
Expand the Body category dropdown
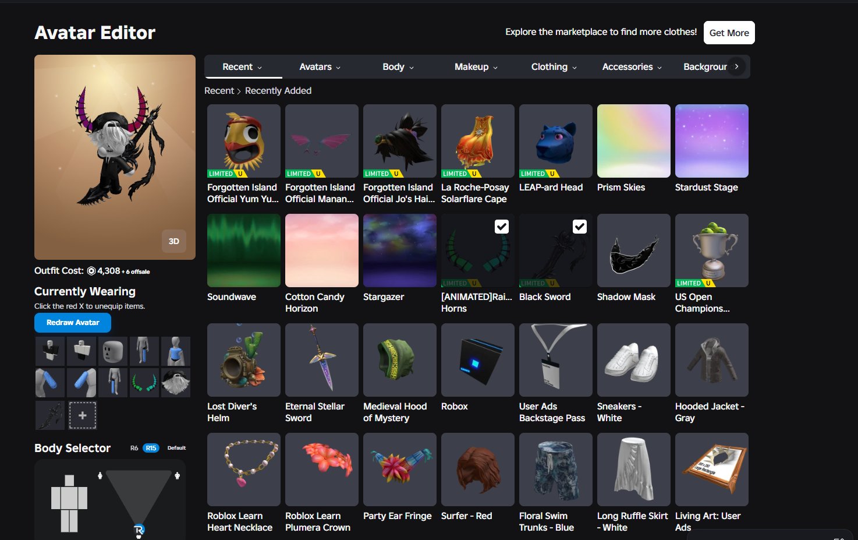pos(398,67)
